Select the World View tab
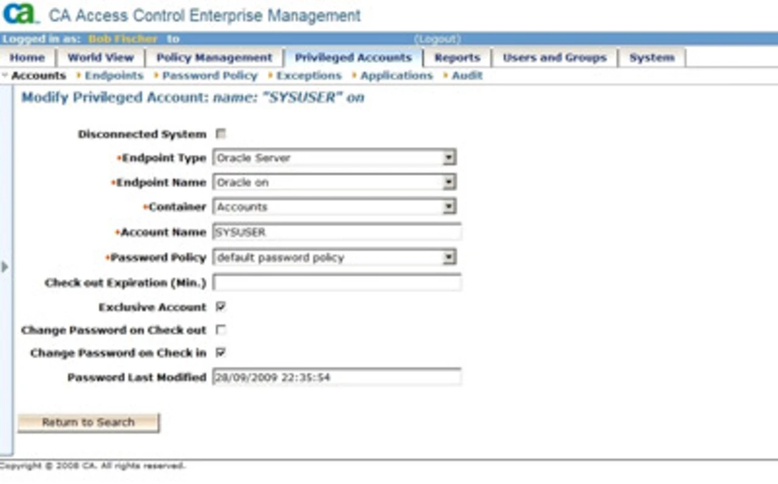 click(100, 58)
